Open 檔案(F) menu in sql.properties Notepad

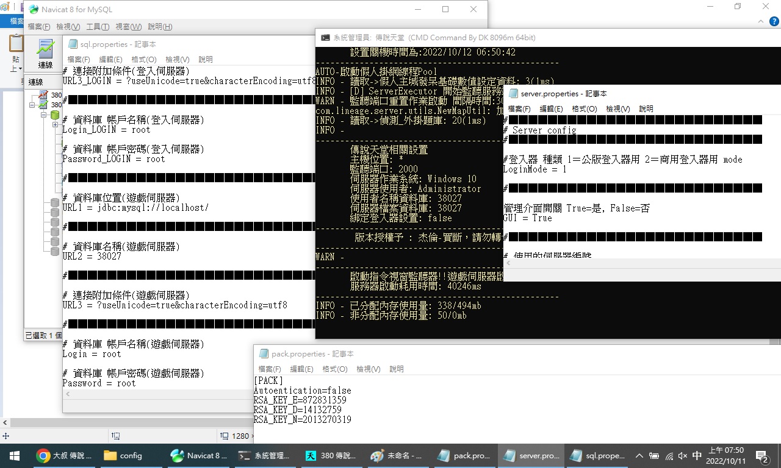tap(78, 59)
